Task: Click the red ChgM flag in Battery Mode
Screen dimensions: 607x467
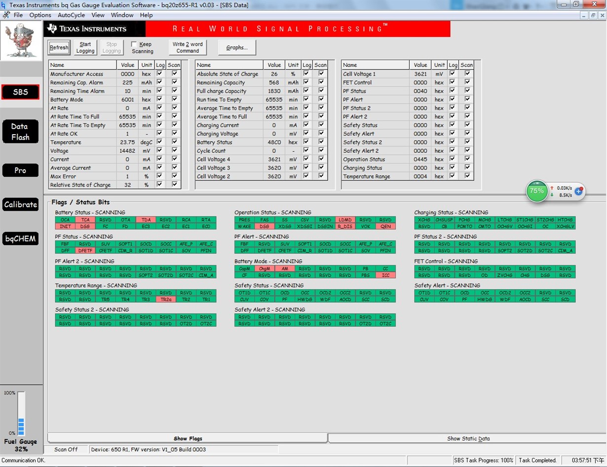Action: pos(265,269)
